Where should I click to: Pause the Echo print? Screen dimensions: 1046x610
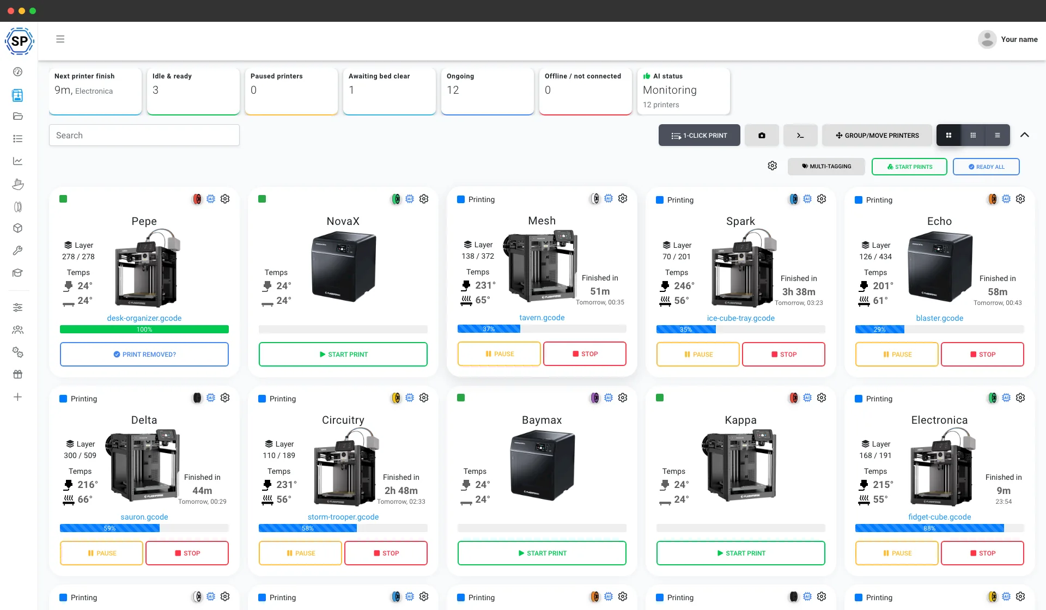tap(897, 354)
